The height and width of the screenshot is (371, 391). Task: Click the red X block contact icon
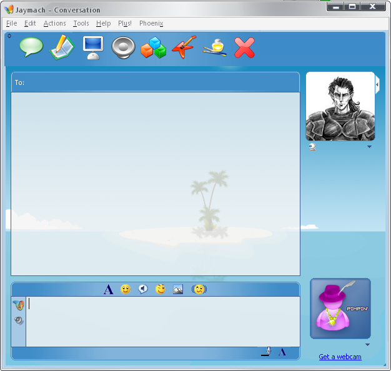pyautogui.click(x=244, y=47)
